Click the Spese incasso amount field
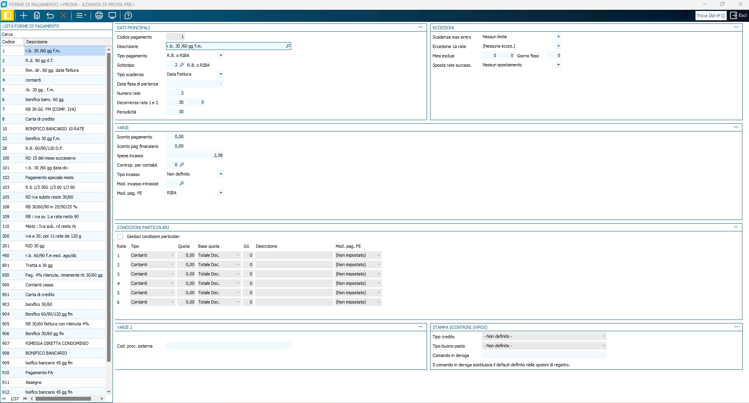 [195, 156]
